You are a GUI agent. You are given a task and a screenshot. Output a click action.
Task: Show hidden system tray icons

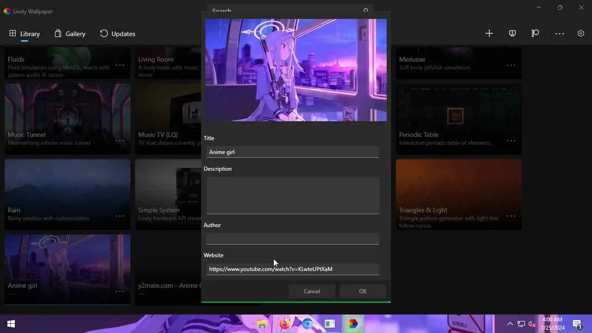(x=510, y=324)
